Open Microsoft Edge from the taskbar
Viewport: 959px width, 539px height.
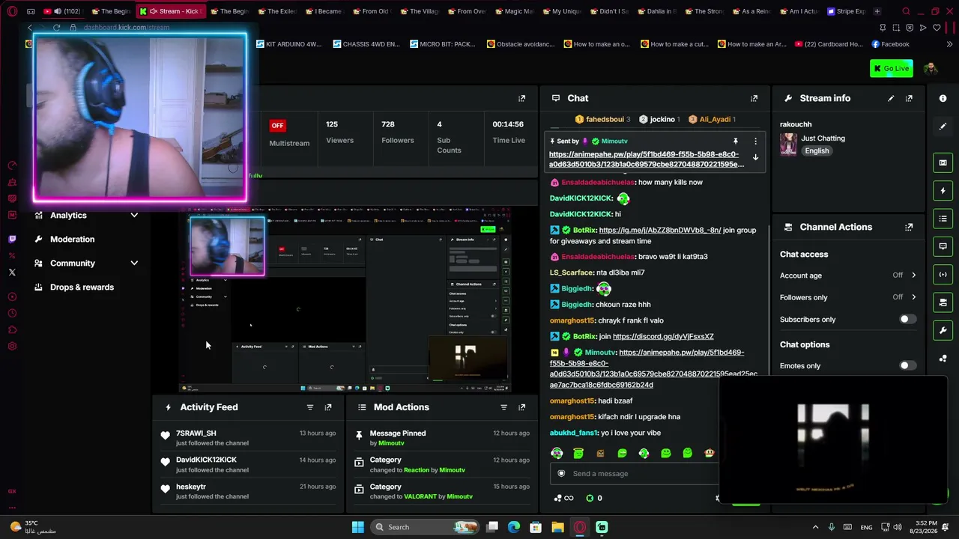514,527
